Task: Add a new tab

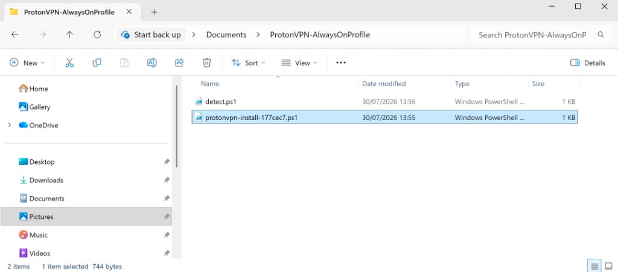Action: pyautogui.click(x=154, y=12)
